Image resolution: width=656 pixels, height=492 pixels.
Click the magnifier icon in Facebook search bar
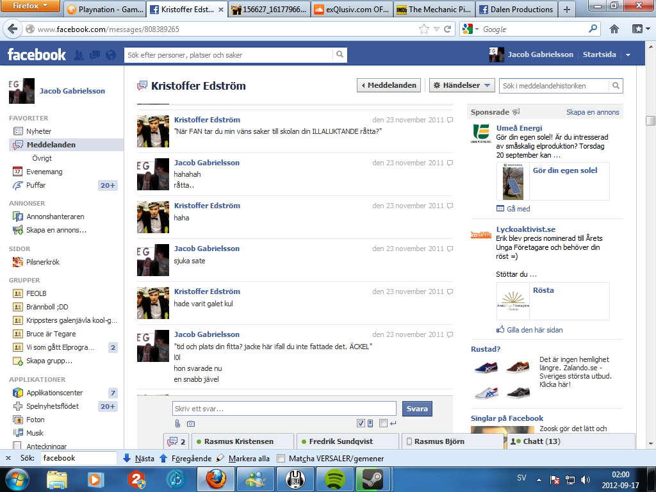pyautogui.click(x=340, y=54)
